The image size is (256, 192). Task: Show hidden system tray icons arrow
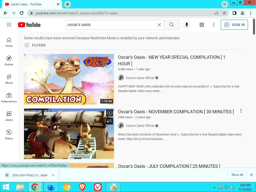214,187
